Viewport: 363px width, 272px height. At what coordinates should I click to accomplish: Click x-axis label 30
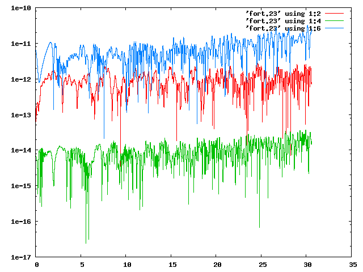click(307, 265)
